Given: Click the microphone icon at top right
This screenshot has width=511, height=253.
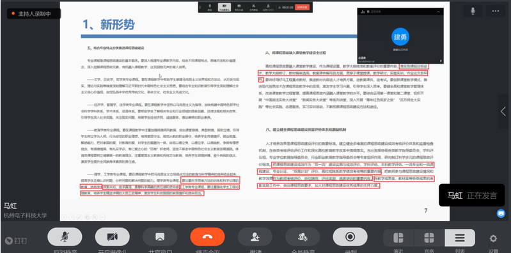Looking at the screenshot, I should [x=473, y=11].
